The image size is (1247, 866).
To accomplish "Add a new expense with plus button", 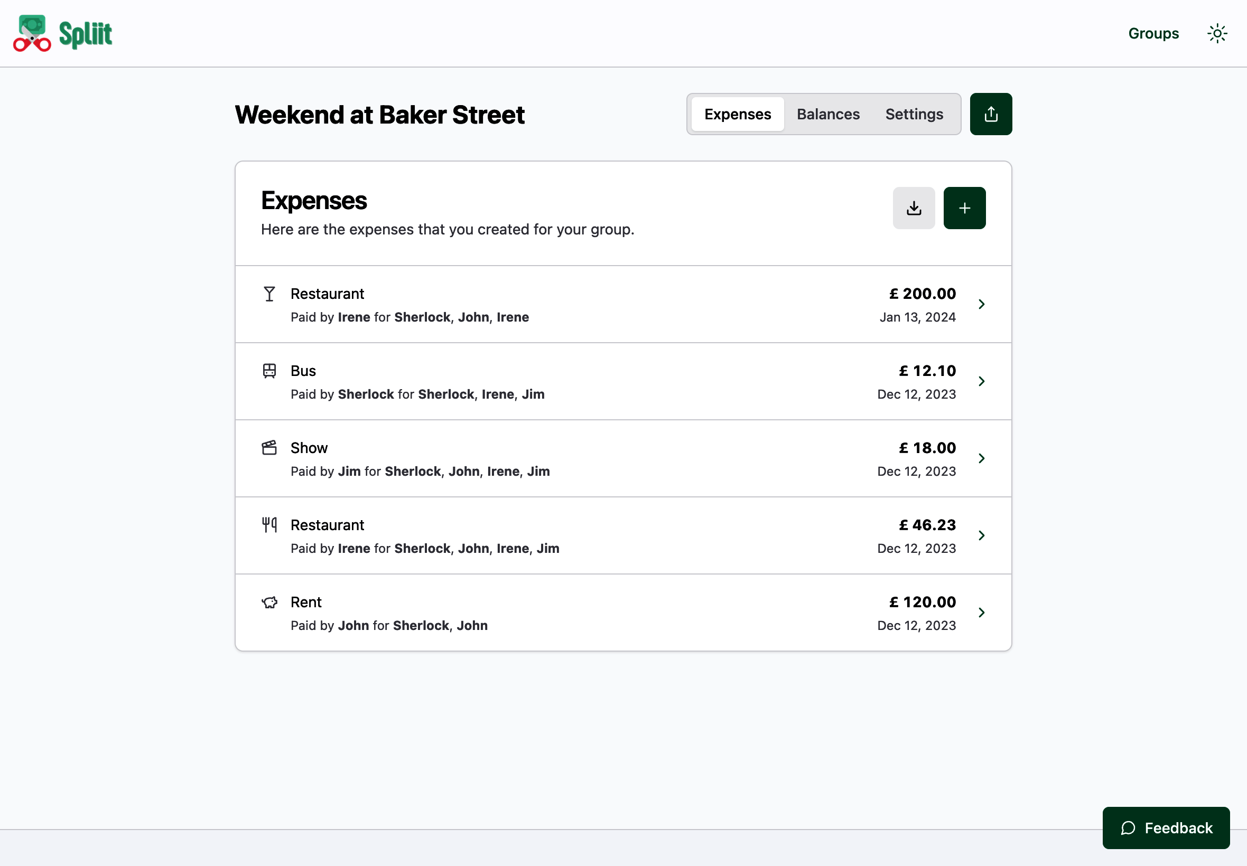I will 964,209.
